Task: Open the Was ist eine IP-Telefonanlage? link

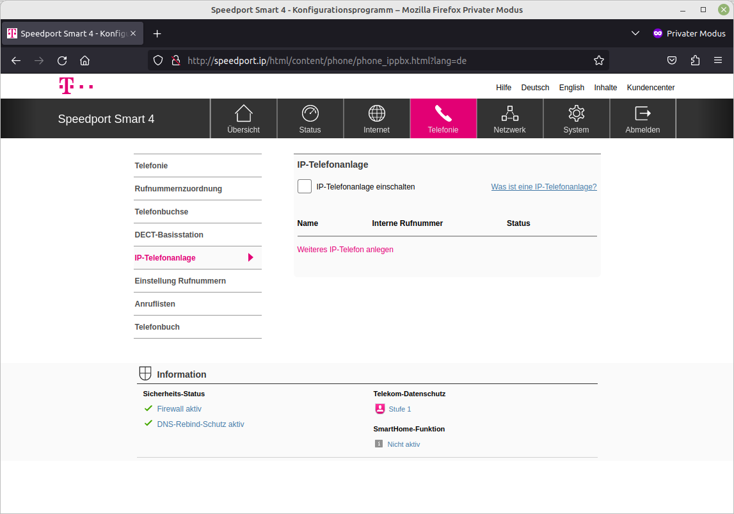Action: (544, 187)
